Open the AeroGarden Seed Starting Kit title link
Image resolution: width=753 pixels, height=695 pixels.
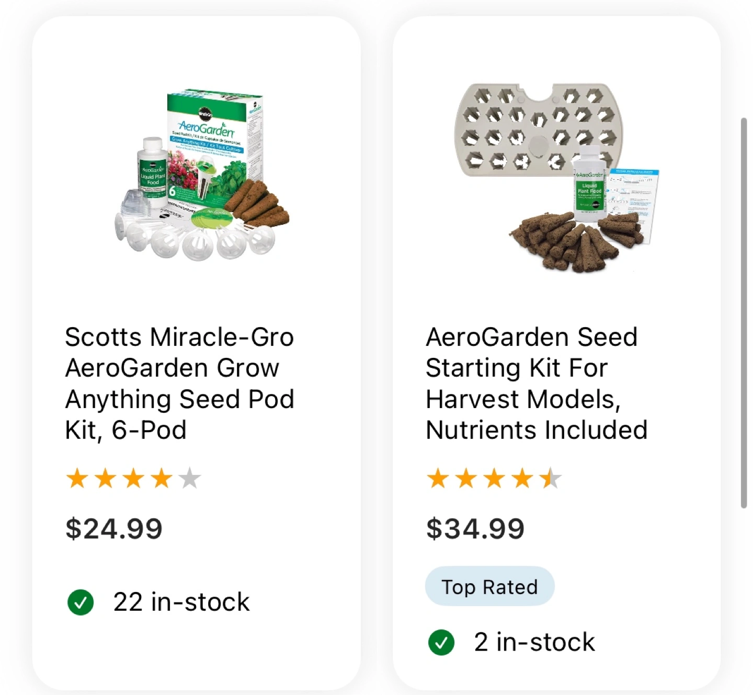[537, 384]
